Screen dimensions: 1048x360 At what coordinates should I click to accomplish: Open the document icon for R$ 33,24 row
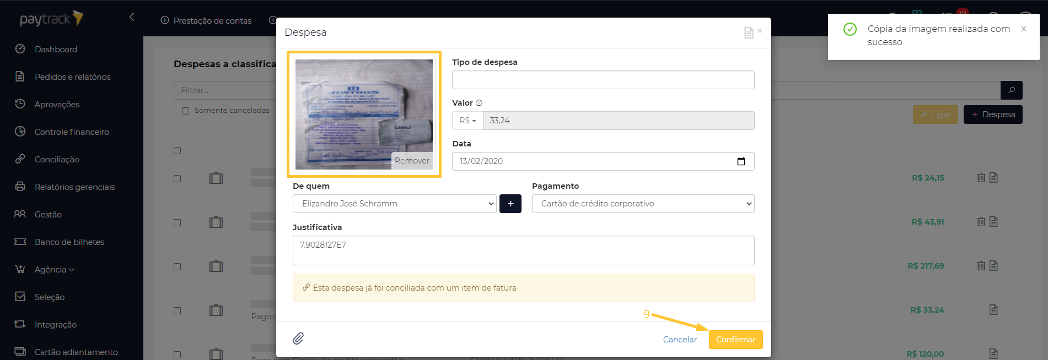pos(993,310)
